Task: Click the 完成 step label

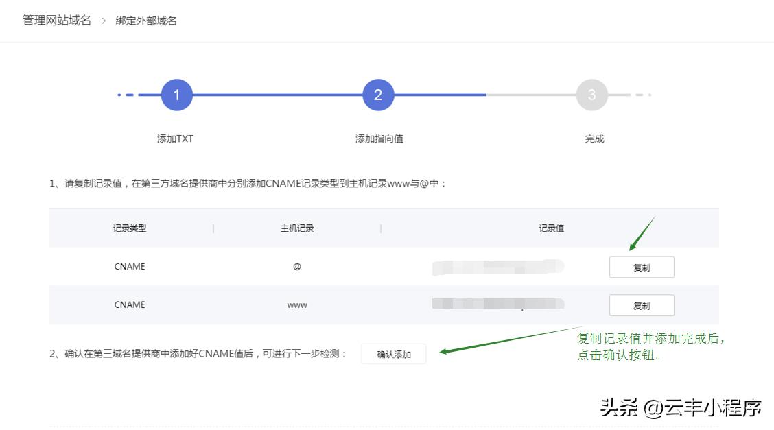Action: (x=592, y=139)
